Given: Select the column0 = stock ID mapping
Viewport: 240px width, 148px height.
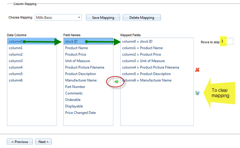Looking at the screenshot, I should [x=137, y=41].
